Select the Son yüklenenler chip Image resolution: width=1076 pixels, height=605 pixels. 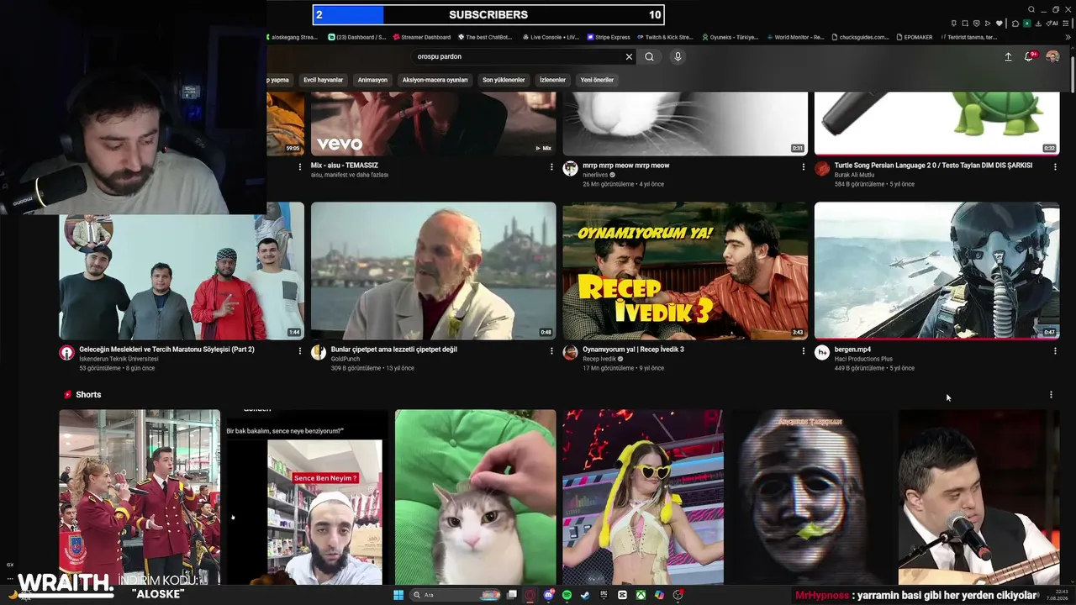click(504, 80)
